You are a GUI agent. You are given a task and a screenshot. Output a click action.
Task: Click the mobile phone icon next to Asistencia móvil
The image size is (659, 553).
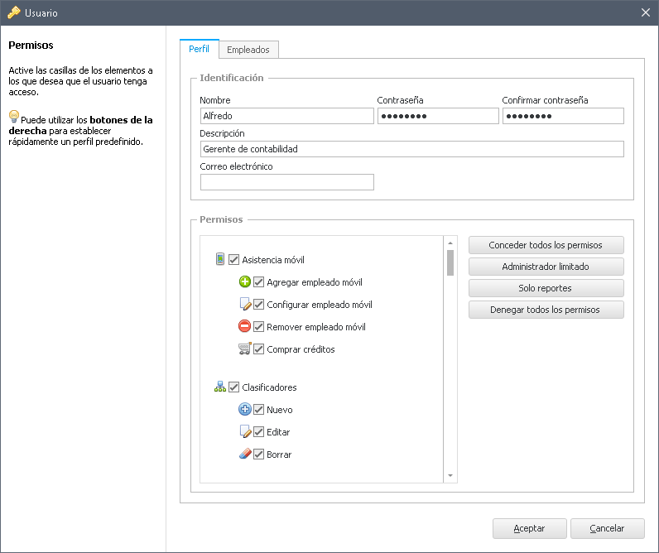click(220, 259)
